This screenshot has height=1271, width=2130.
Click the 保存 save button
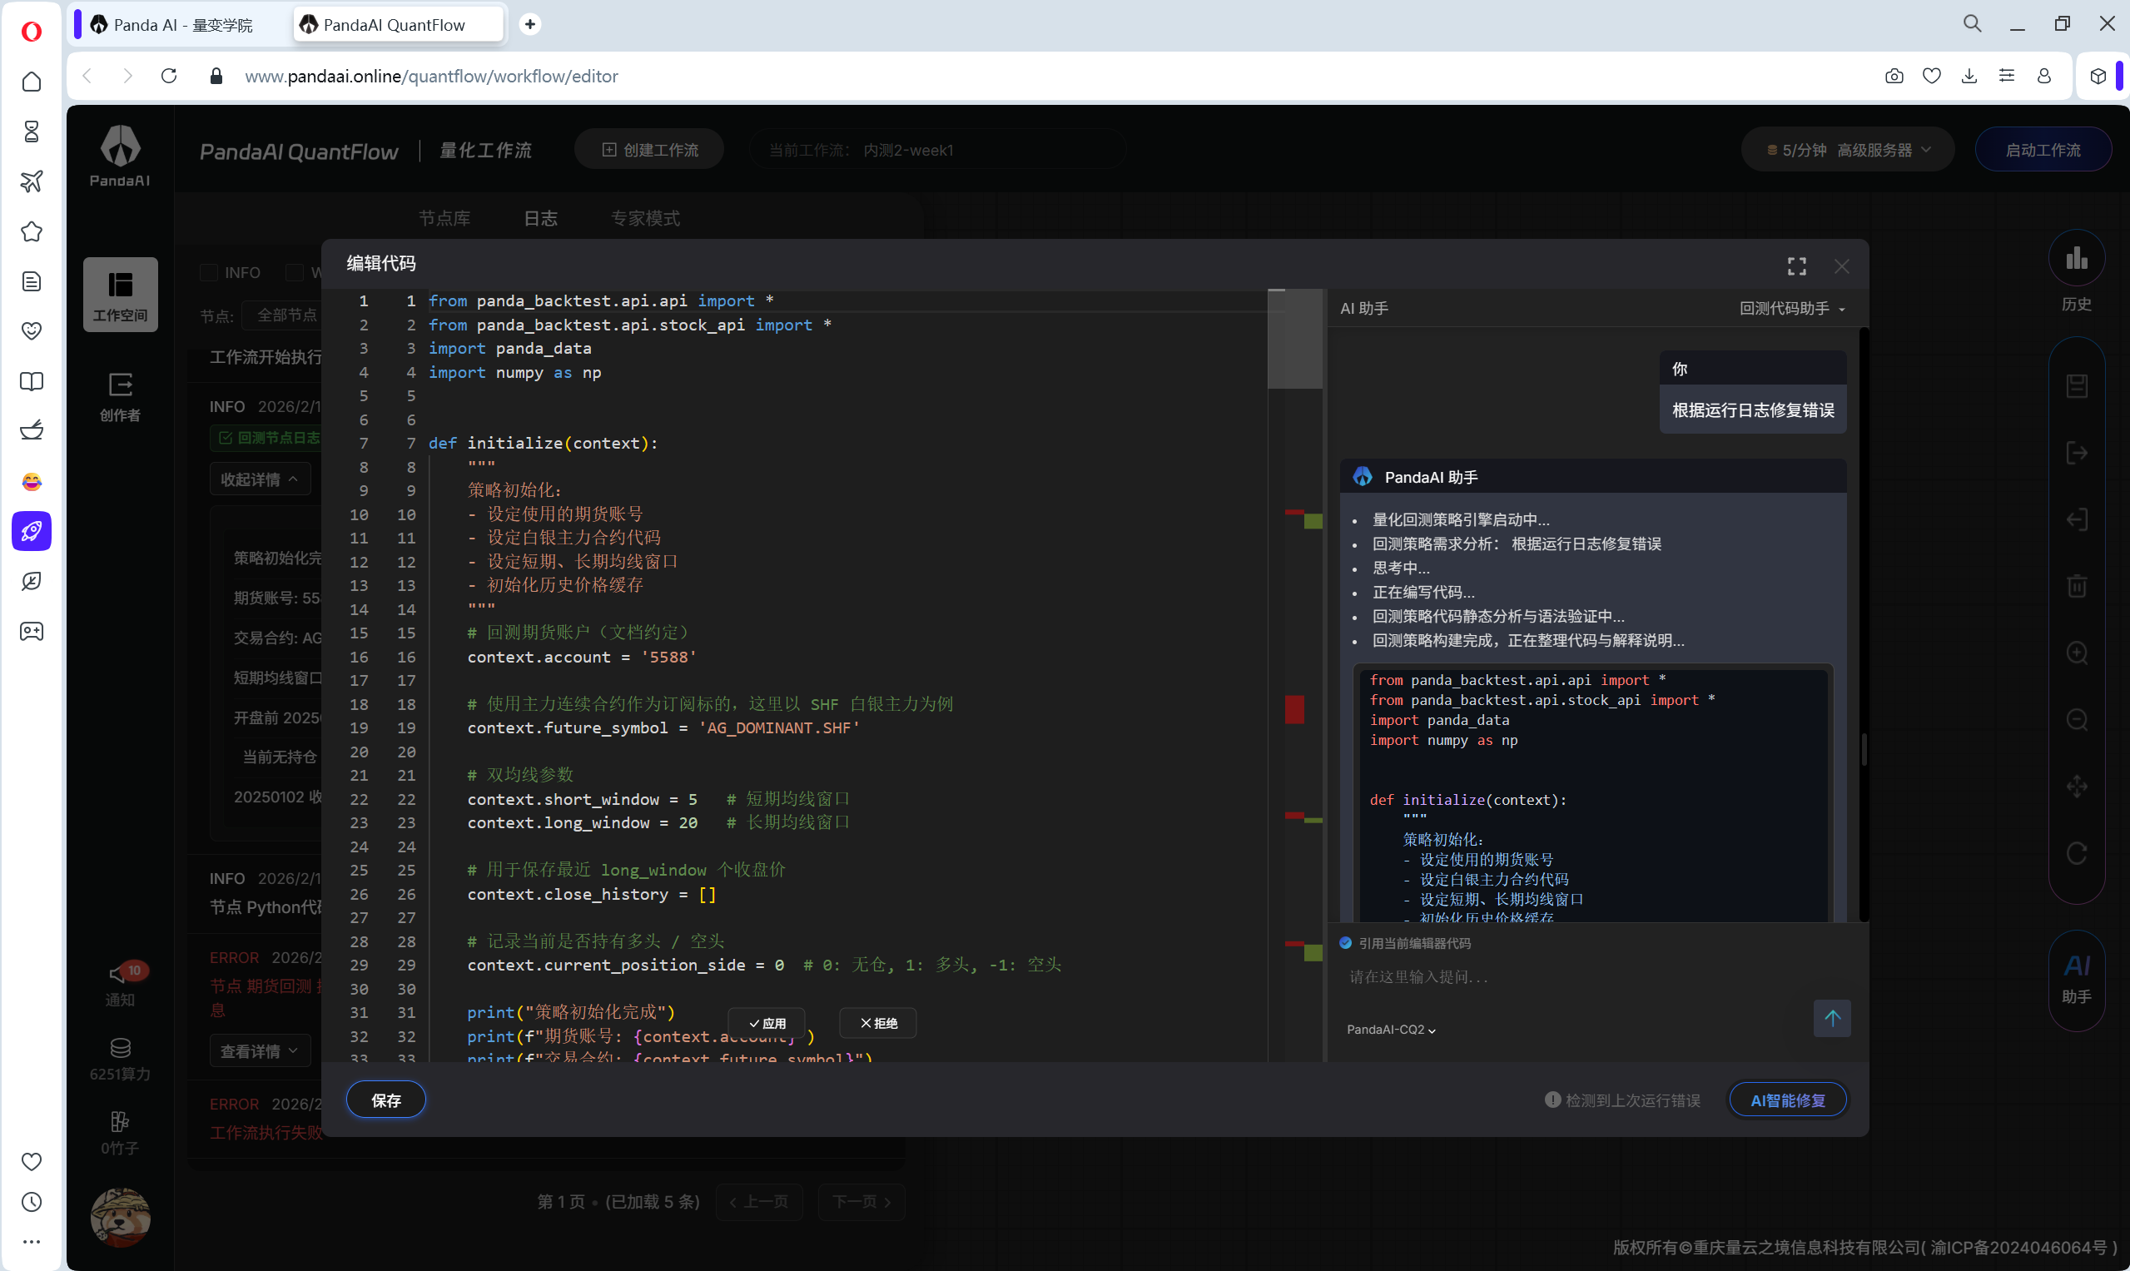tap(385, 1100)
